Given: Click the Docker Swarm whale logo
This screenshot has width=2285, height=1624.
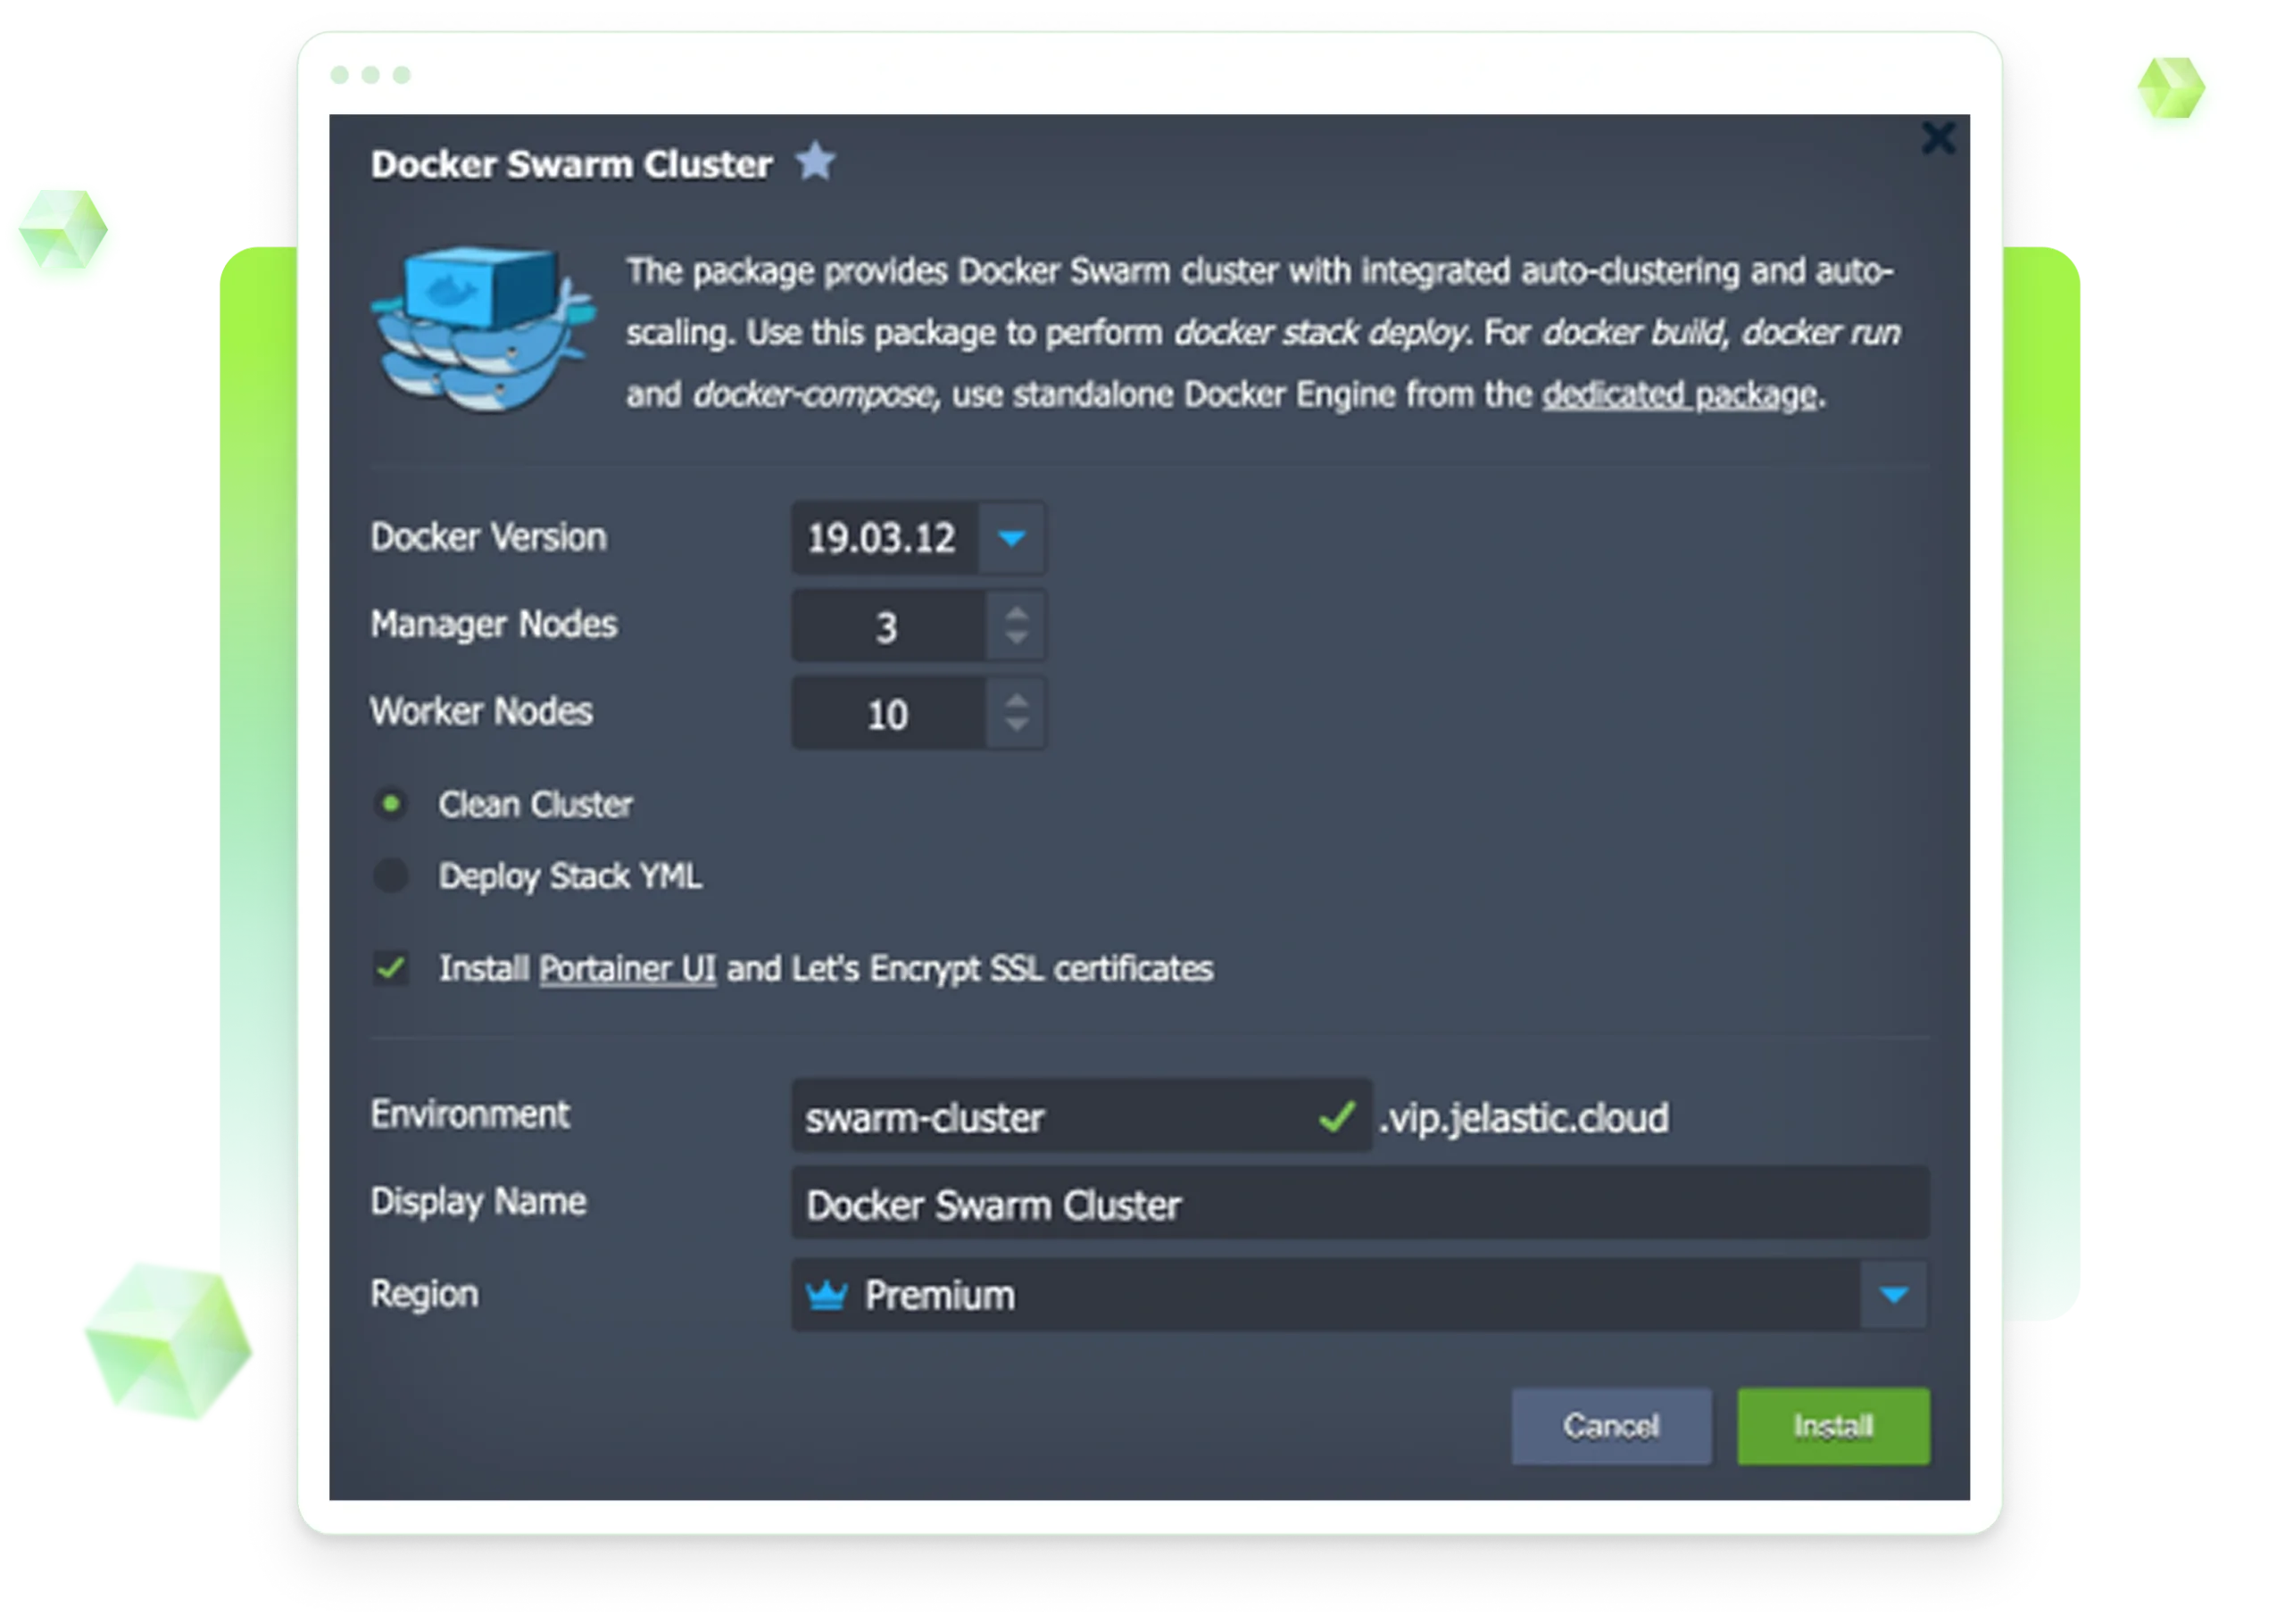Looking at the screenshot, I should point(482,329).
